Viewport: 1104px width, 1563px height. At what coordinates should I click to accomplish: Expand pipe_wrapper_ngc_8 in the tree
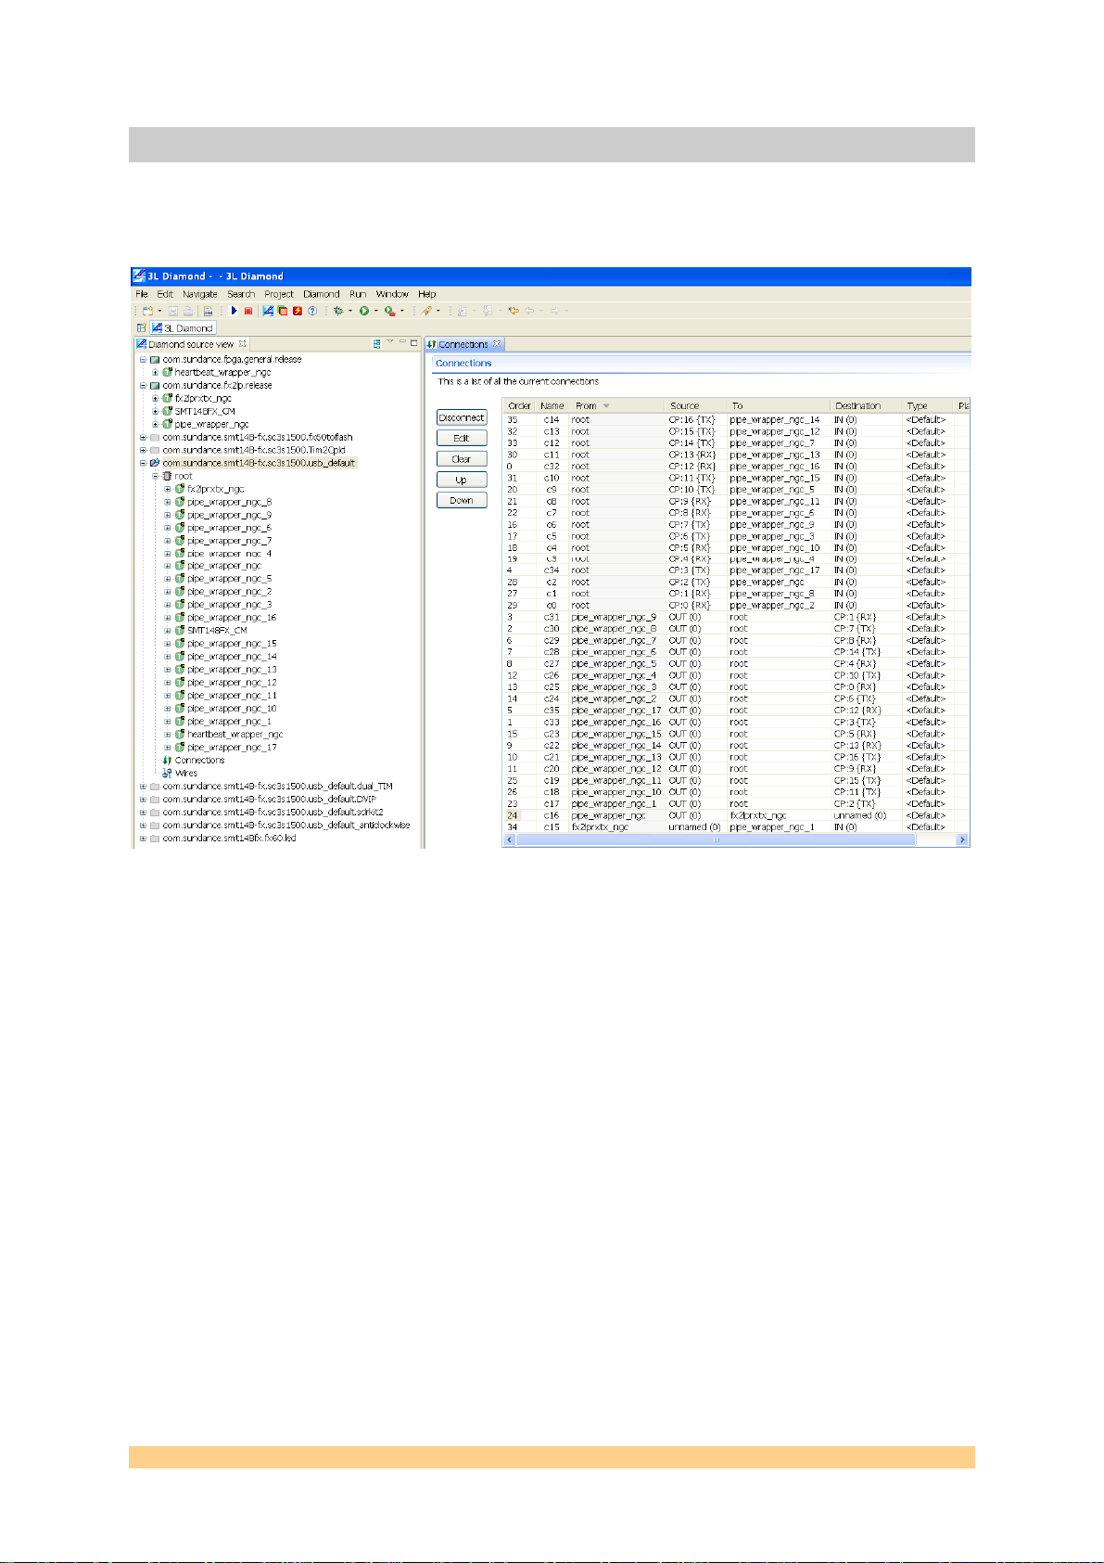click(x=168, y=502)
